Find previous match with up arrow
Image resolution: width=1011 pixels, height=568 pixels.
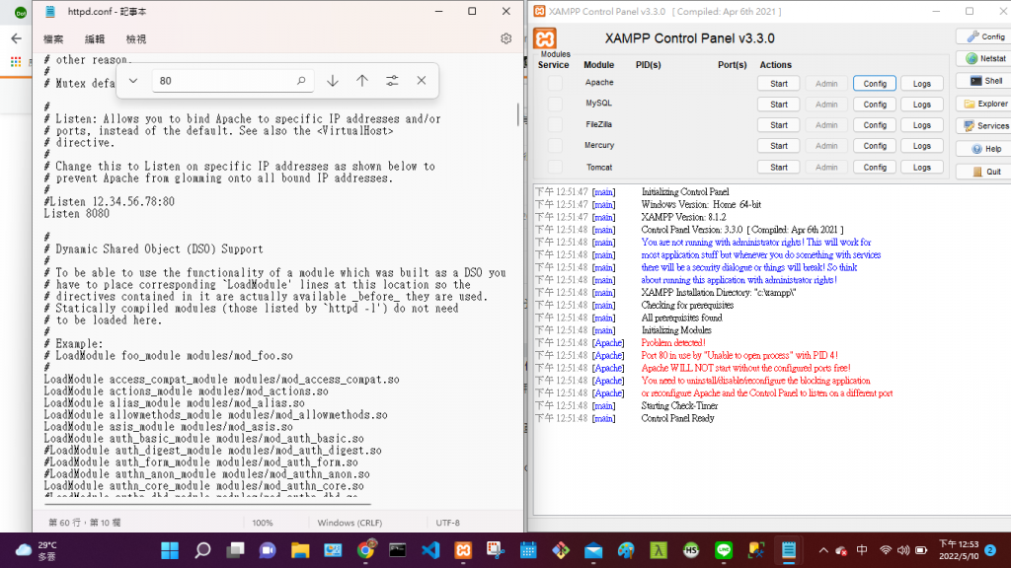tap(362, 81)
